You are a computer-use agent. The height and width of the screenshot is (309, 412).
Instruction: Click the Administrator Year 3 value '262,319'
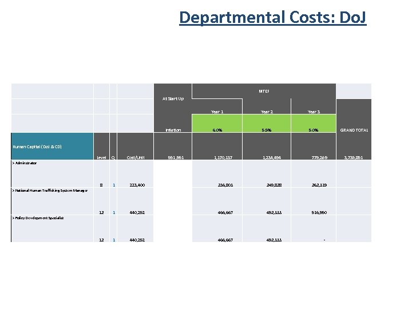click(319, 185)
